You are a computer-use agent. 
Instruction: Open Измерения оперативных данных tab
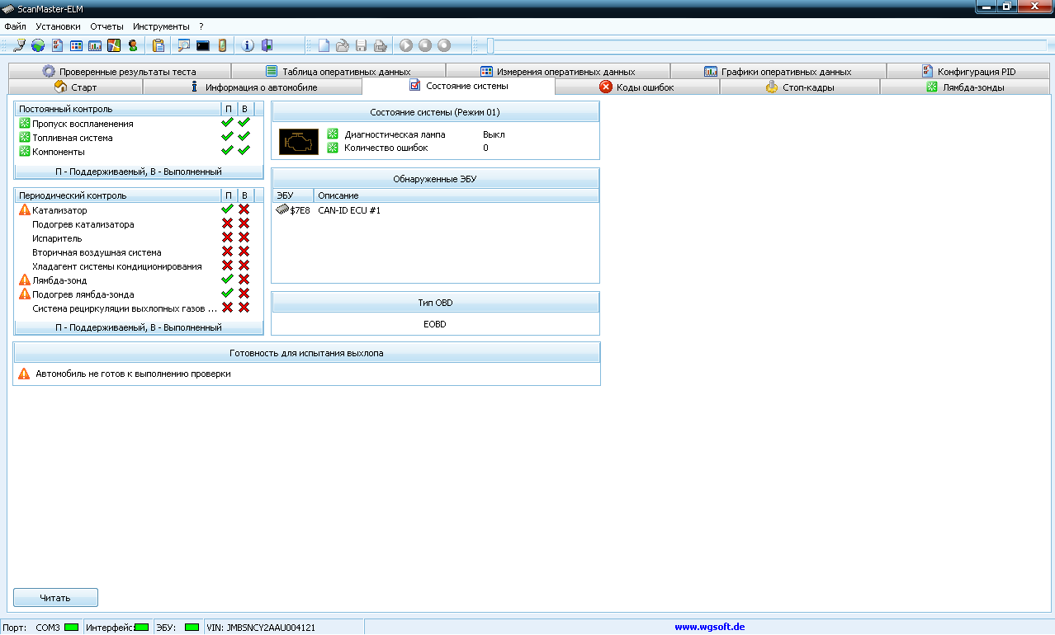click(558, 72)
